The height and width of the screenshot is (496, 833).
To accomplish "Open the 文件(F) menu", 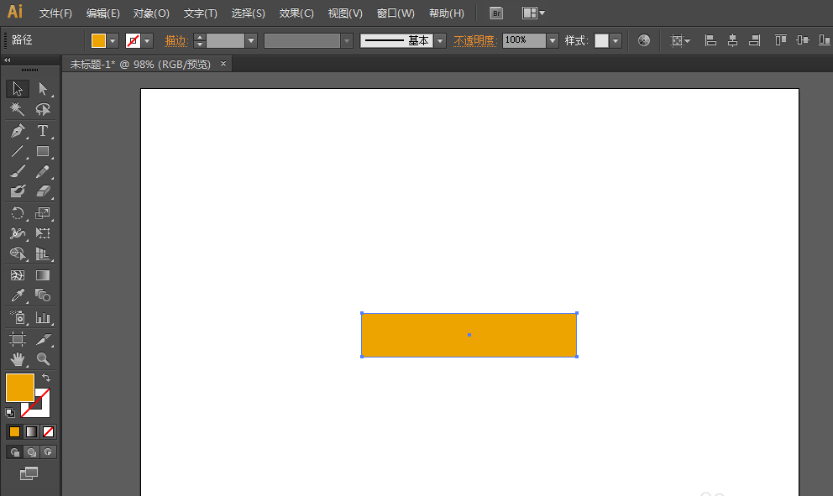I will pyautogui.click(x=55, y=13).
